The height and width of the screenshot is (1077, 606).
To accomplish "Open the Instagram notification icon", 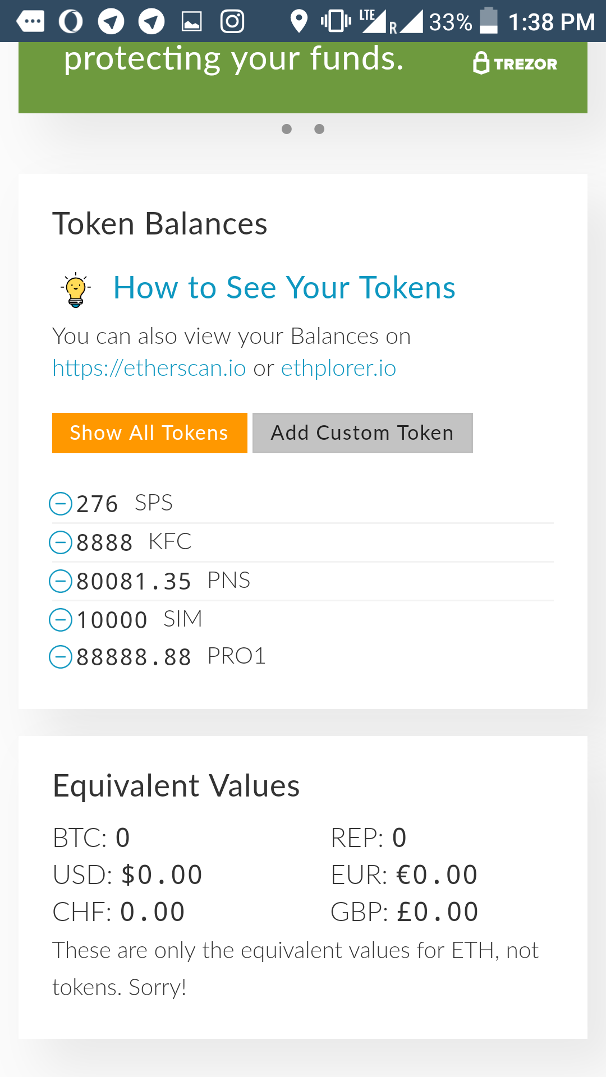I will pos(232,22).
